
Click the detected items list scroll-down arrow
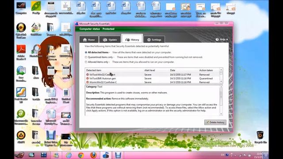click(221, 81)
